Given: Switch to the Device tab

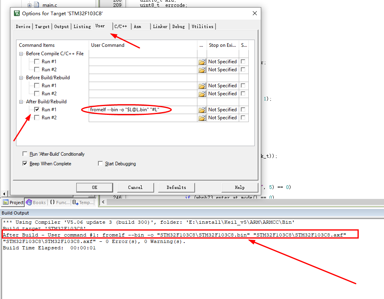Looking at the screenshot, I should point(23,26).
